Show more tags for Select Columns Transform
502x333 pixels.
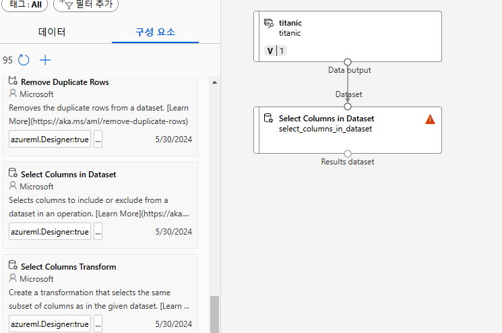point(98,324)
